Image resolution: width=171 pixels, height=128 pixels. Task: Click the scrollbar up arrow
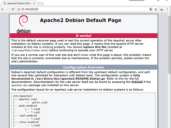click(169, 15)
